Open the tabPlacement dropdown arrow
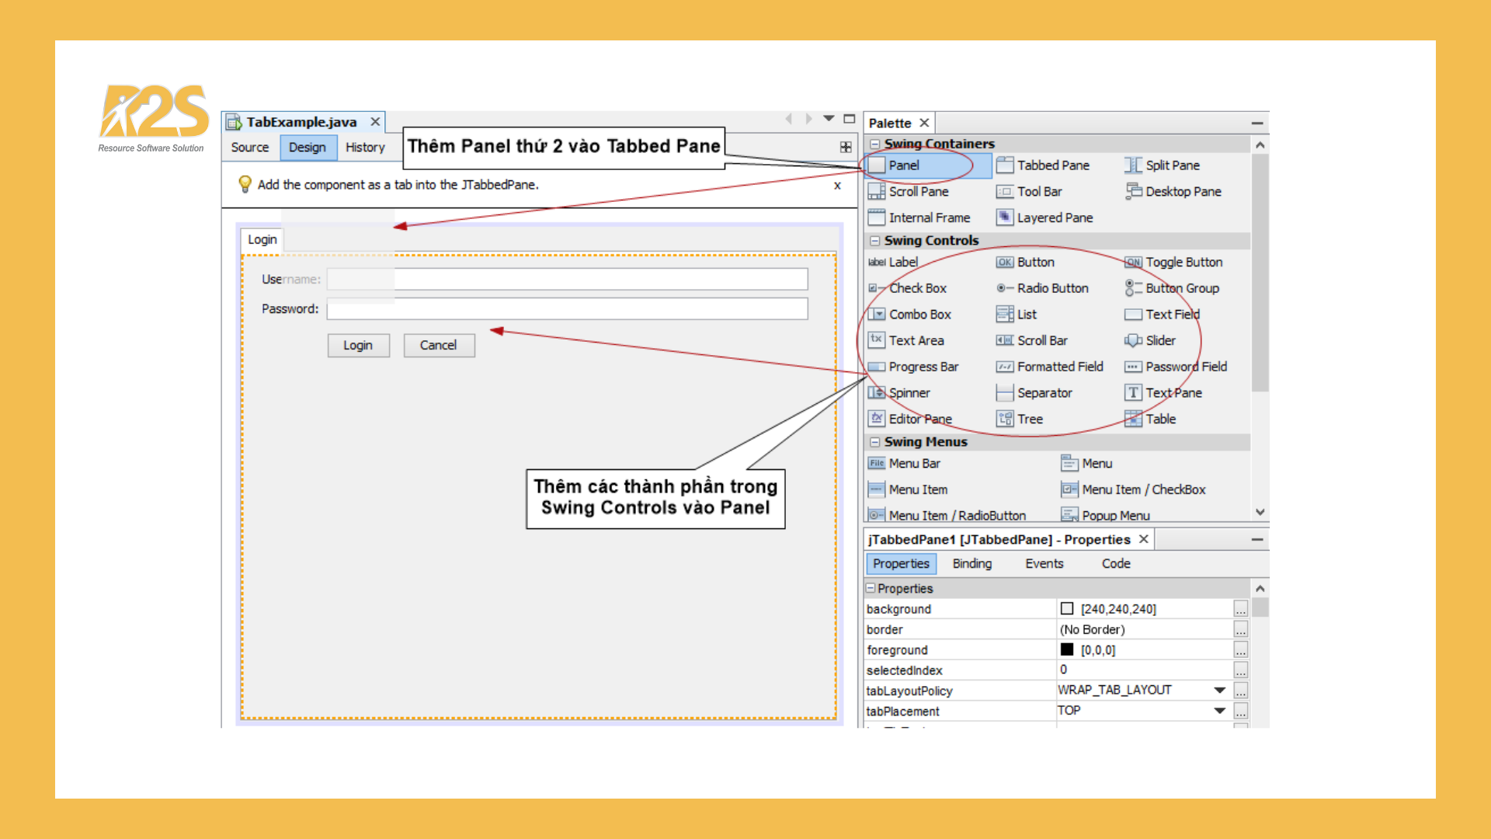This screenshot has height=839, width=1491. click(1220, 711)
